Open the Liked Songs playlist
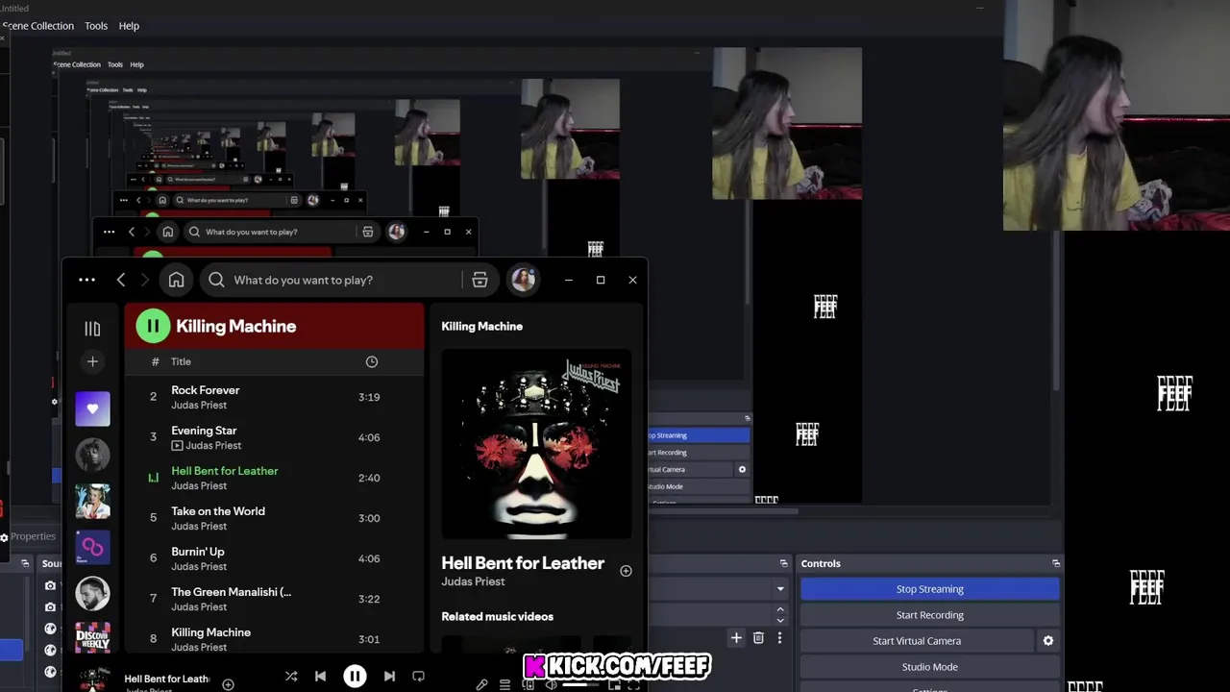 click(92, 408)
